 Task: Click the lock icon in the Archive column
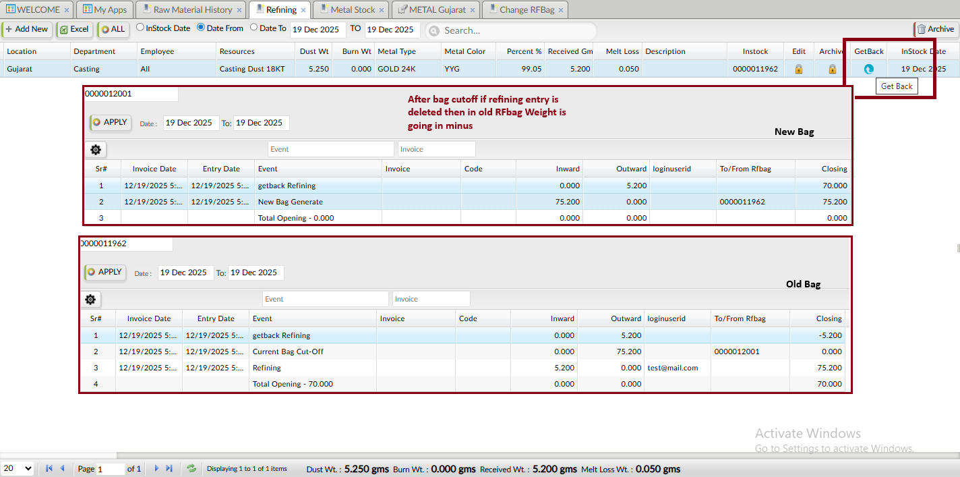point(832,69)
